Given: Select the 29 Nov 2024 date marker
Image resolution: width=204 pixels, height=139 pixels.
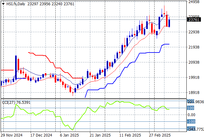Looking at the screenshot, I should coord(11,135).
